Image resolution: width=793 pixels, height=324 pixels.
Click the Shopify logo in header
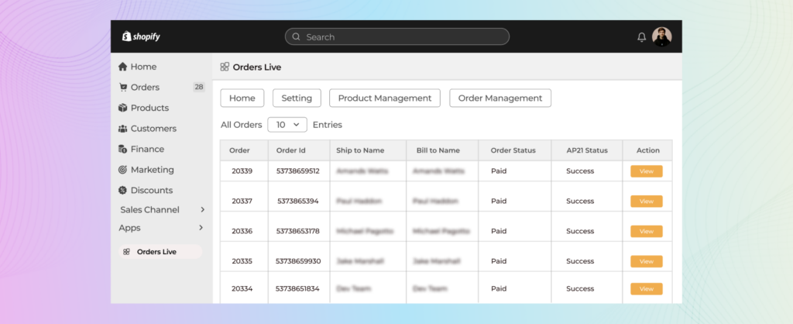pyautogui.click(x=140, y=36)
